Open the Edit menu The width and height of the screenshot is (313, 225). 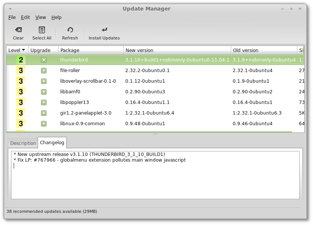[x=26, y=17]
